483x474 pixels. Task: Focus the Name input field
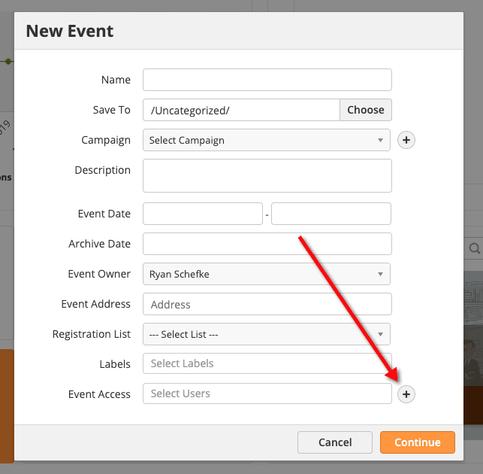[x=267, y=80]
